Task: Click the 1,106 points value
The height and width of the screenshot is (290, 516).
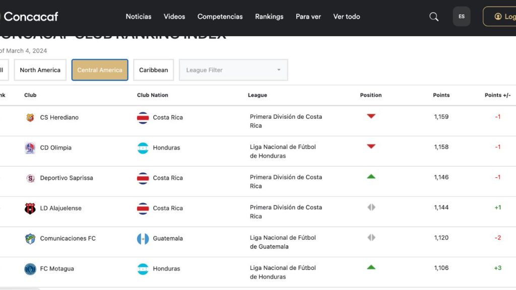Action: click(x=441, y=268)
